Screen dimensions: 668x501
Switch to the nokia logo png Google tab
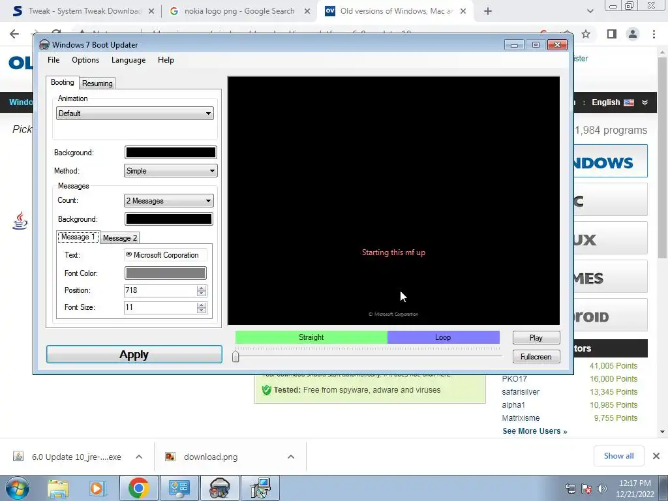239,11
